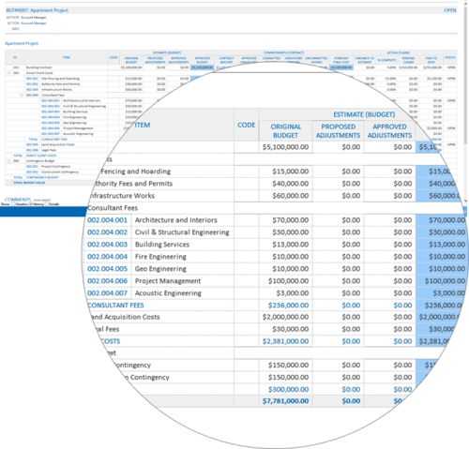Select the $7,781,000.00 total budget value
Viewport: 469px width, 449px height.
pyautogui.click(x=285, y=401)
